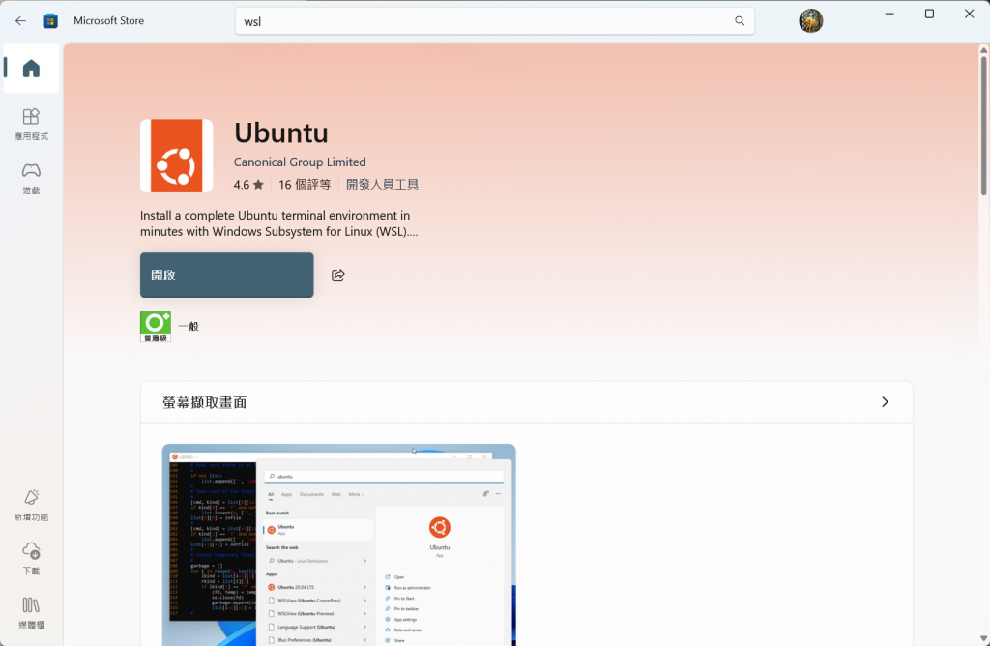Click the Microsoft Store logo icon
The image size is (990, 646).
point(50,21)
